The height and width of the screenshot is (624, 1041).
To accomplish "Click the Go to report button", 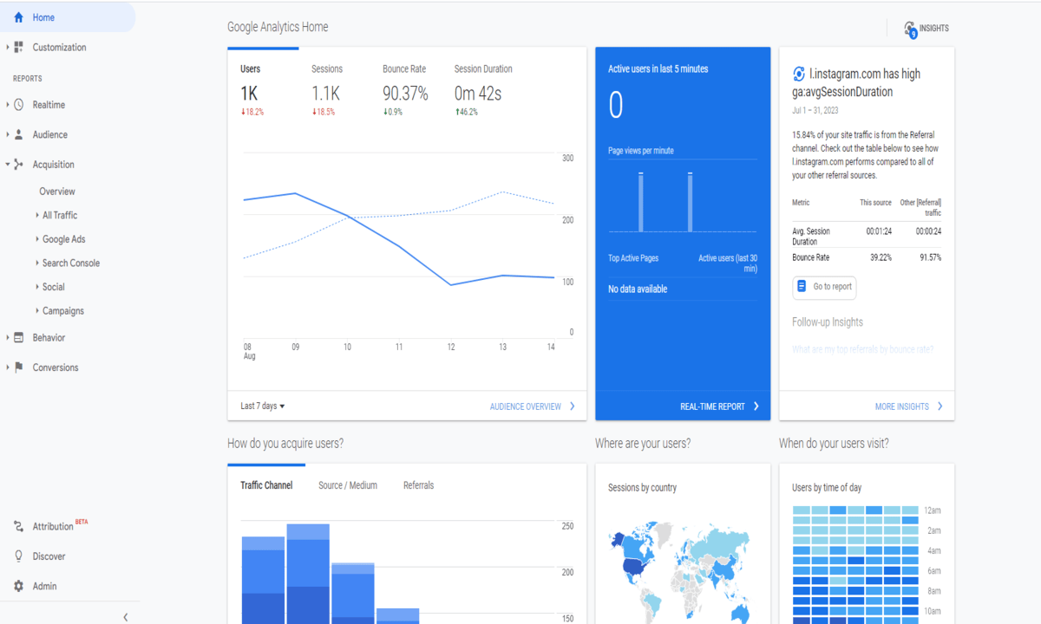I will pyautogui.click(x=824, y=287).
